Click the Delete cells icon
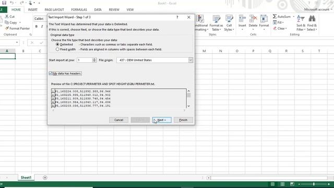 253,19
